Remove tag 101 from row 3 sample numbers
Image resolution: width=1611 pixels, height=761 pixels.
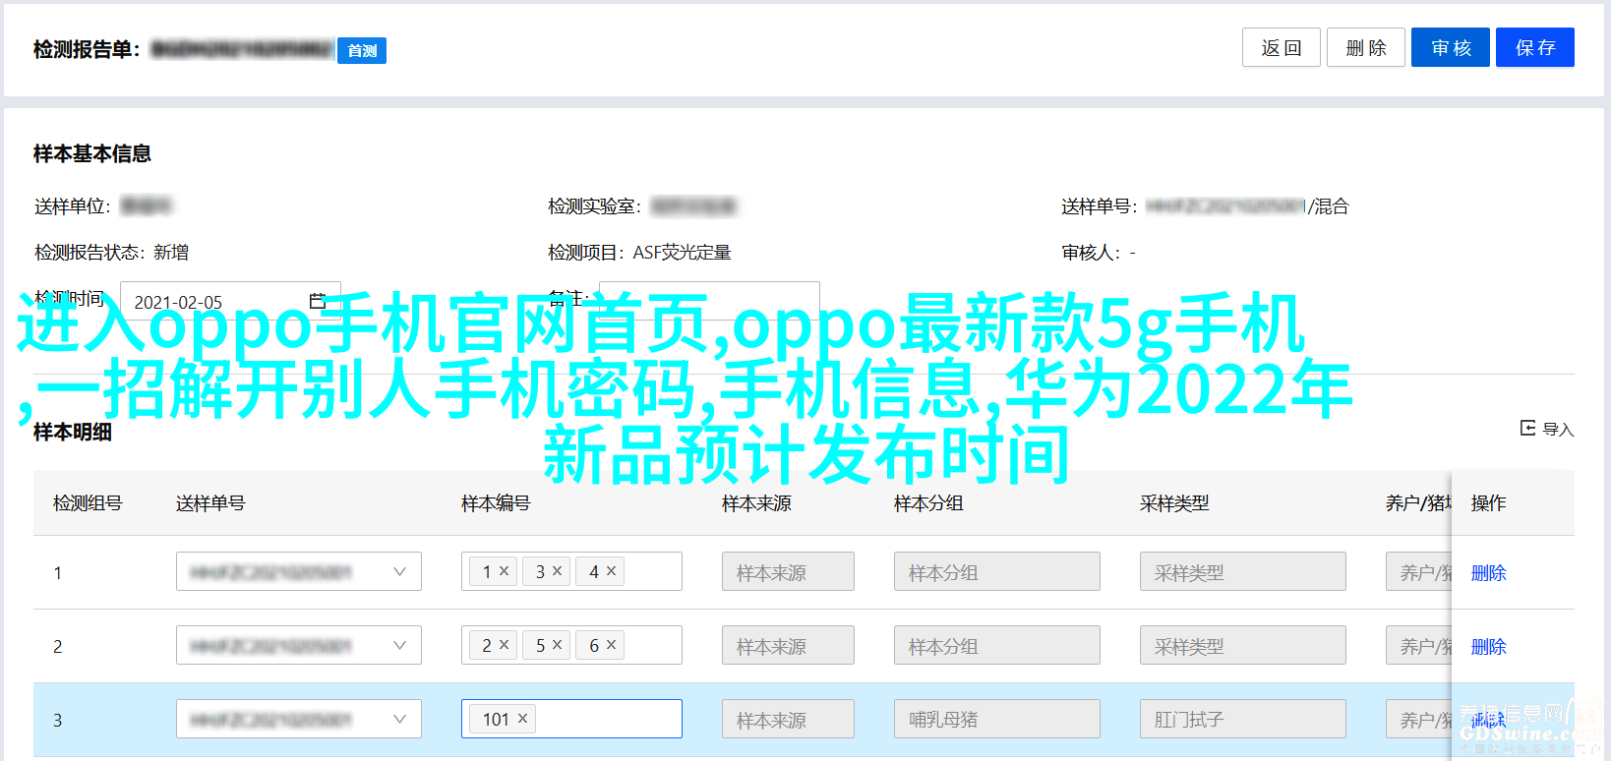click(x=522, y=719)
